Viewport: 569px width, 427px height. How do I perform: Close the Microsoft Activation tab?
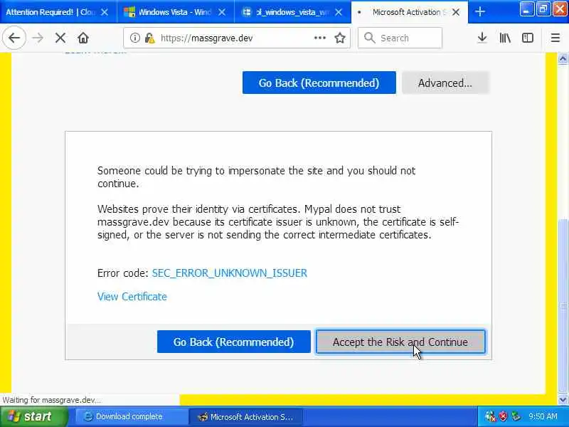(x=456, y=12)
